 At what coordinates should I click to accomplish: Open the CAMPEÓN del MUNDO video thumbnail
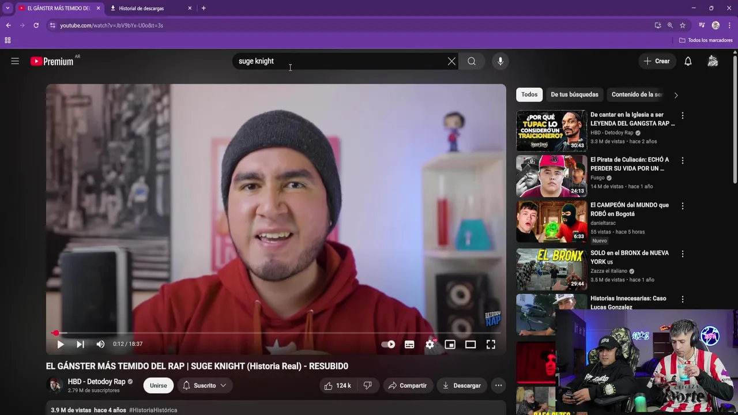[x=551, y=221]
